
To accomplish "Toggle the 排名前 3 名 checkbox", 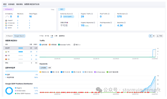I will coord(40,72).
